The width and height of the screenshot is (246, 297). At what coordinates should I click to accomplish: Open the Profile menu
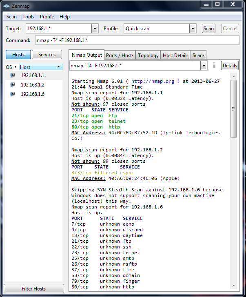[47, 17]
